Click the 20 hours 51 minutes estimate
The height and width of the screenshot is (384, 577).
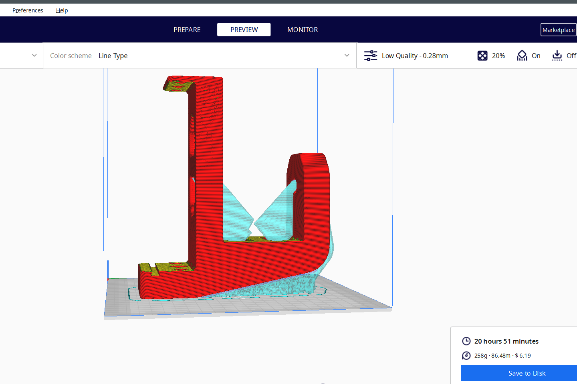(x=506, y=341)
